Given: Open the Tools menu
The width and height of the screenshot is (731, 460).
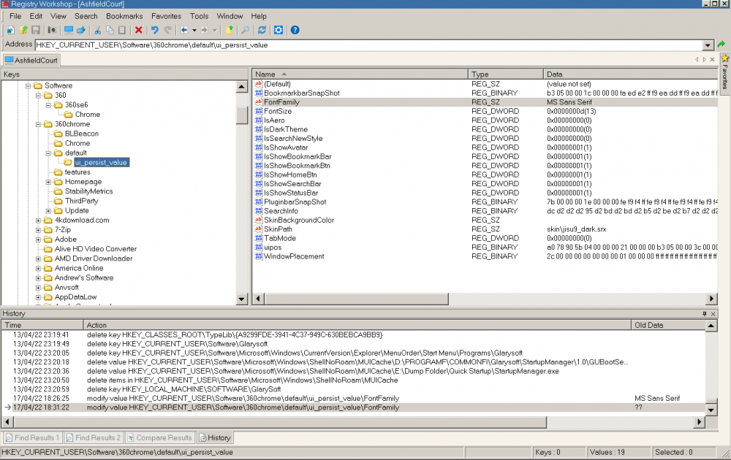Looking at the screenshot, I should (199, 16).
